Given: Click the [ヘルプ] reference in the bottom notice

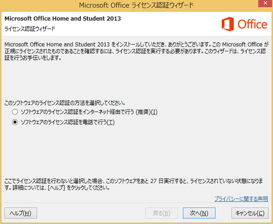Looking at the screenshot, I should coord(56,187).
